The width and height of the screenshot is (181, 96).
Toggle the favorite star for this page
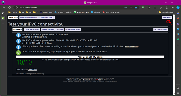pyautogui.click(x=136, y=8)
